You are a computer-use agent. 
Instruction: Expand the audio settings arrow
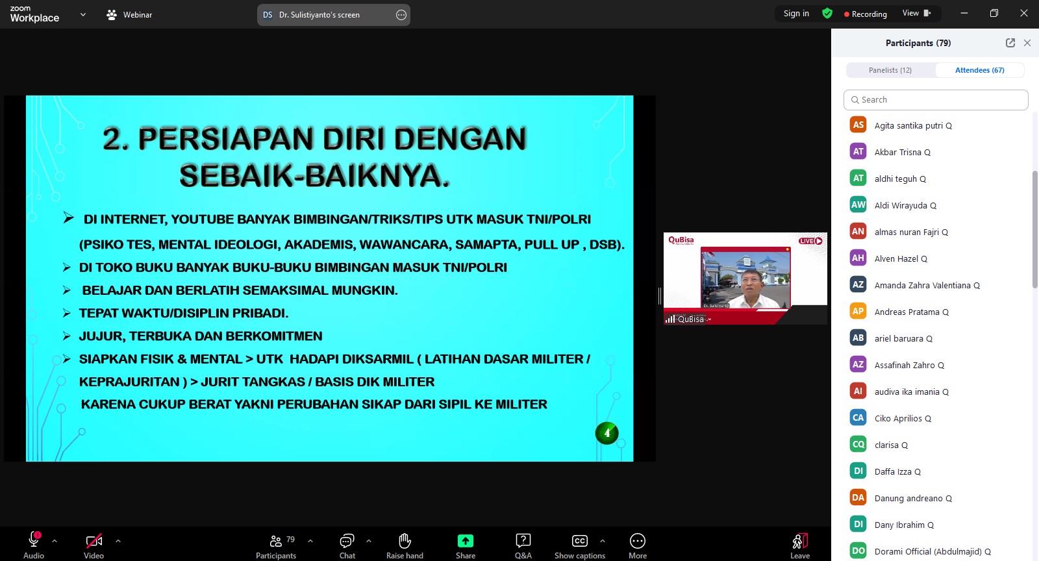tap(55, 540)
